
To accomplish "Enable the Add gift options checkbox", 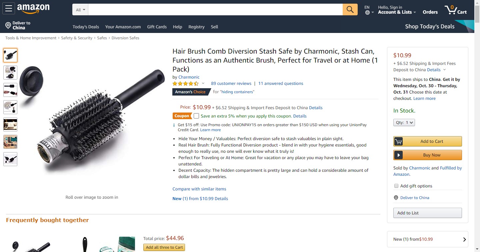I will pos(396,186).
